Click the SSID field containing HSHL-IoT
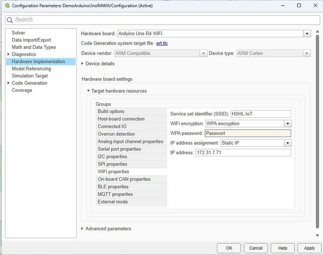 (x=261, y=114)
